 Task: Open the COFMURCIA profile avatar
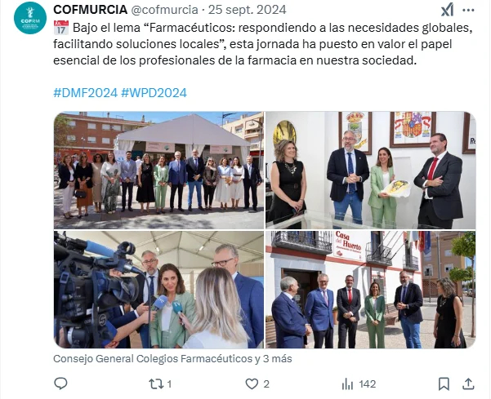30,18
